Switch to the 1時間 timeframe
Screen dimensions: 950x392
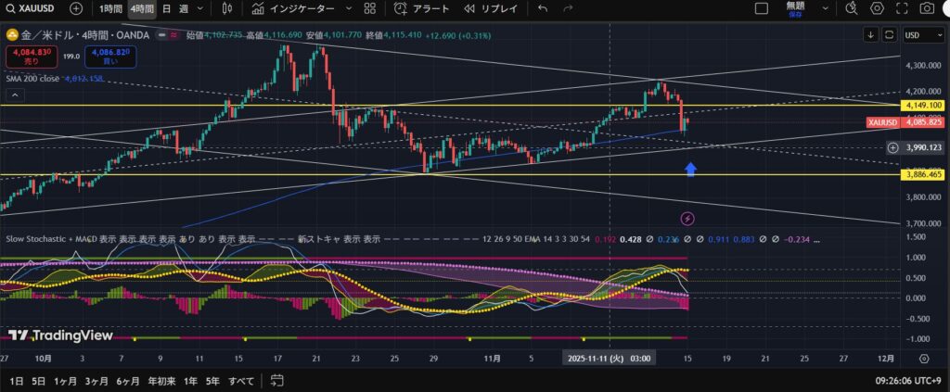[x=109, y=8]
